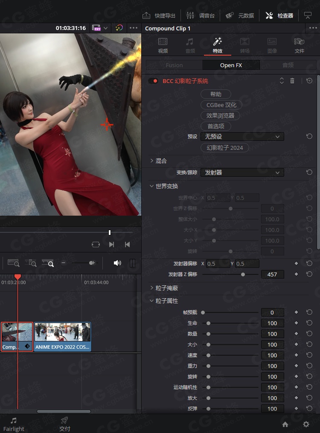The width and height of the screenshot is (320, 433).
Task: Jump to next clip in viewer
Action: click(111, 244)
